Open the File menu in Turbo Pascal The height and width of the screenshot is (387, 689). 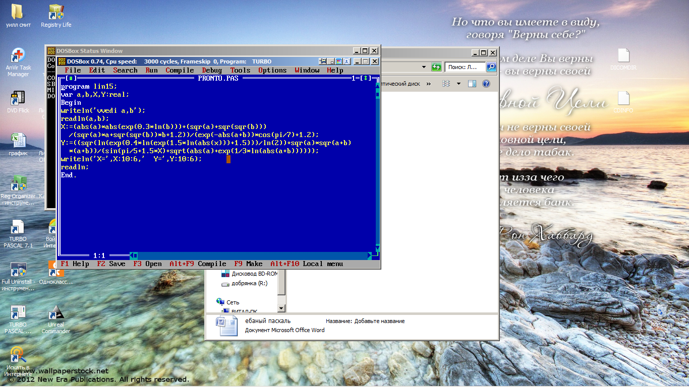tap(73, 71)
